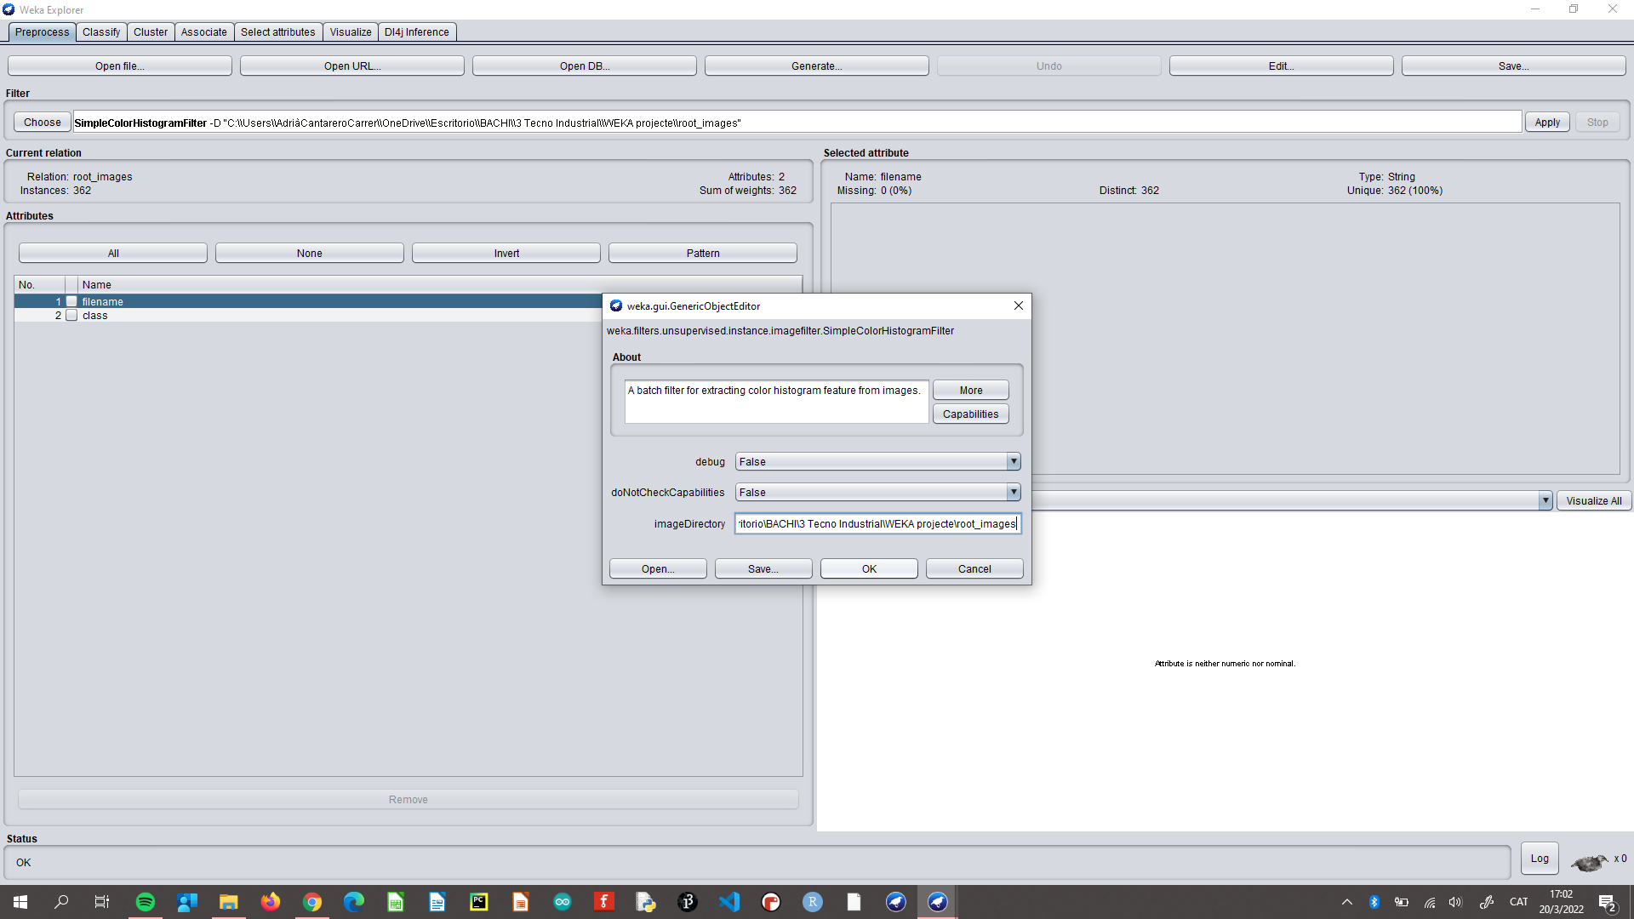Open the Select attributes tab
The height and width of the screenshot is (919, 1634).
tap(277, 32)
